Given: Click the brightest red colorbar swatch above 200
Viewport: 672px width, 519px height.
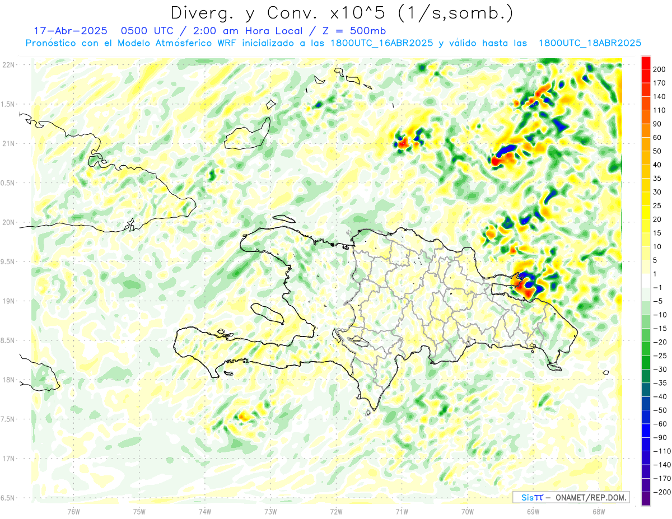Looking at the screenshot, I should 646,62.
